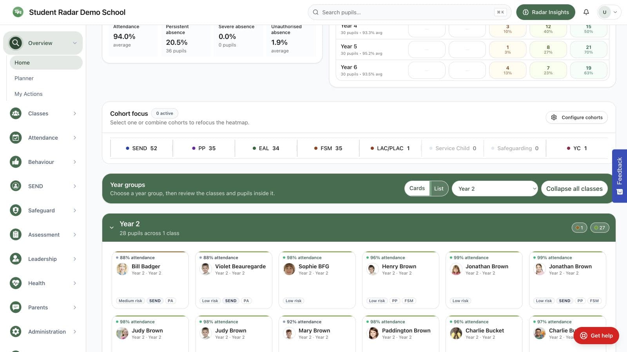The height and width of the screenshot is (352, 627).
Task: Go to Home in the sidebar
Action: [46, 63]
